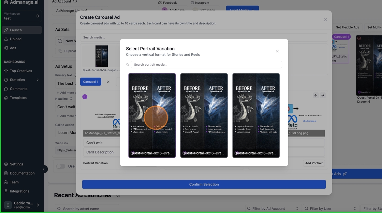
Task: Remove Carousel 1 with its X icon
Action: 108,82
